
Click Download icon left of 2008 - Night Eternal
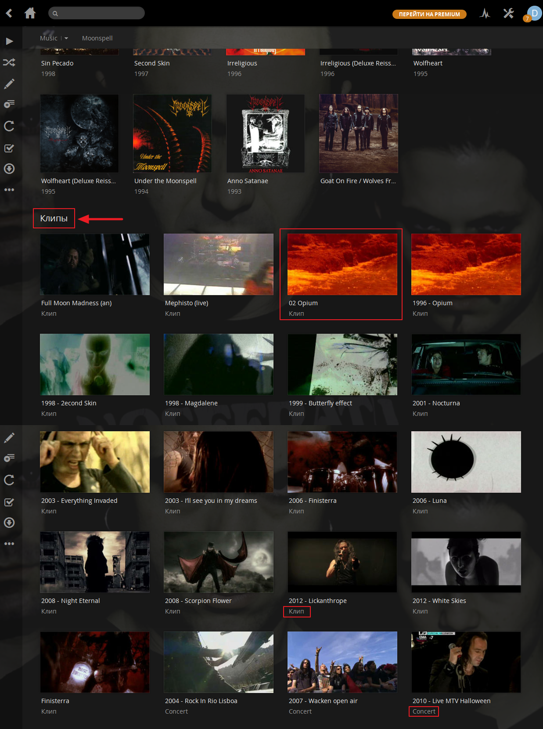click(x=9, y=523)
